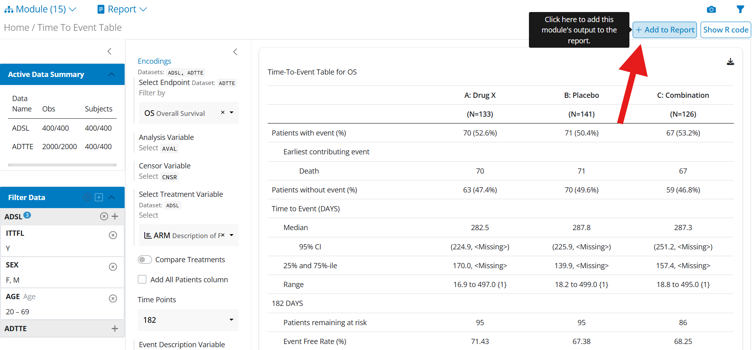Image resolution: width=752 pixels, height=350 pixels.
Task: Remove the AGE filter
Action: (x=113, y=298)
